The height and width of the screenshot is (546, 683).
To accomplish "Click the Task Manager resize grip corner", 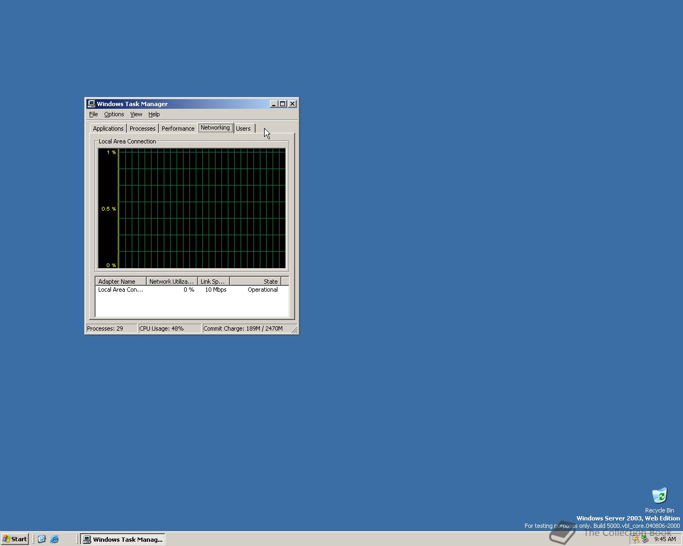I will pos(294,330).
